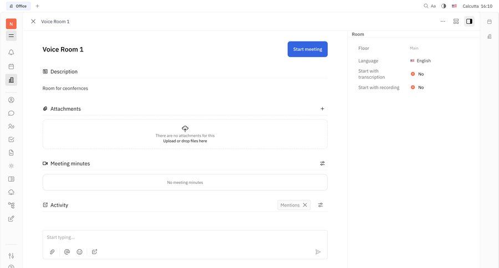Viewport: 499px width, 268px height.
Task: Open the chat bubble icon in sidebar
Action: point(11,113)
